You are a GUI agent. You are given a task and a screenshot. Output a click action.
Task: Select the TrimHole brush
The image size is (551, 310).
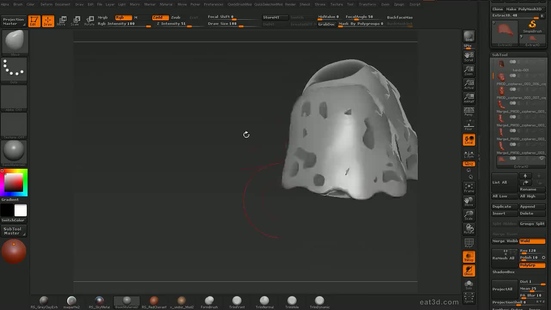tap(292, 302)
